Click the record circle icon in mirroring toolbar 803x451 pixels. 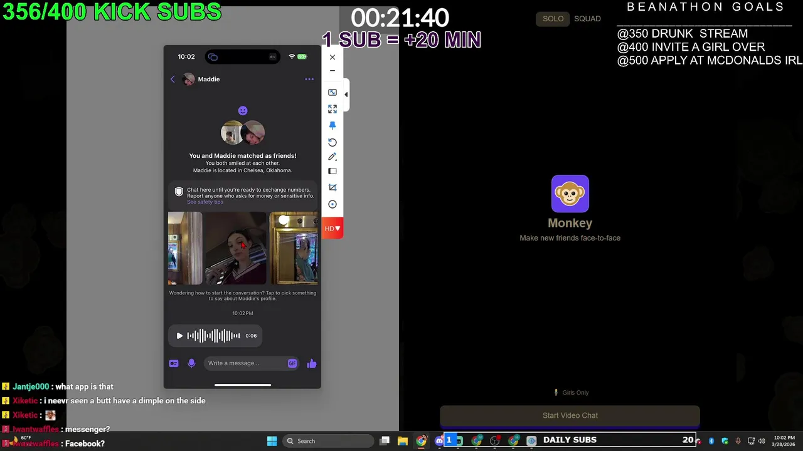pos(332,204)
